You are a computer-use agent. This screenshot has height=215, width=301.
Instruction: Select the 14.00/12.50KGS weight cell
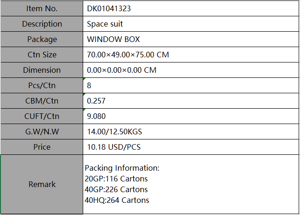click(191, 132)
